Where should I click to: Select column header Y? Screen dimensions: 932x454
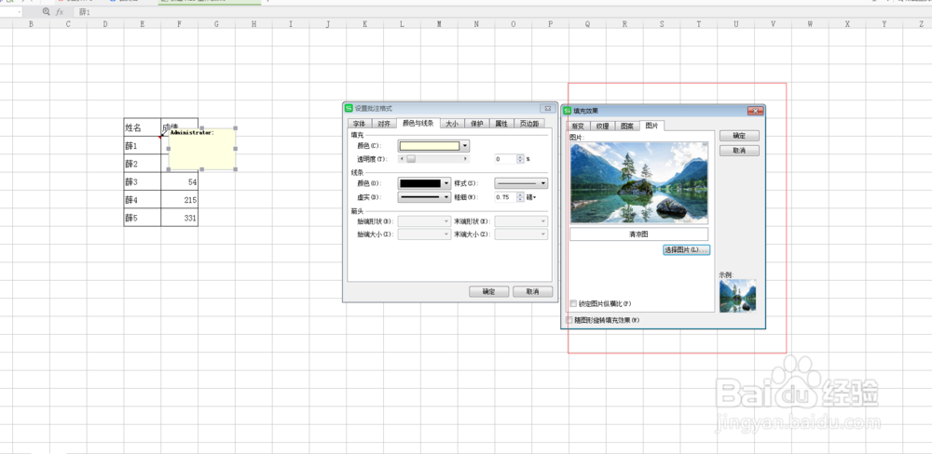(884, 24)
